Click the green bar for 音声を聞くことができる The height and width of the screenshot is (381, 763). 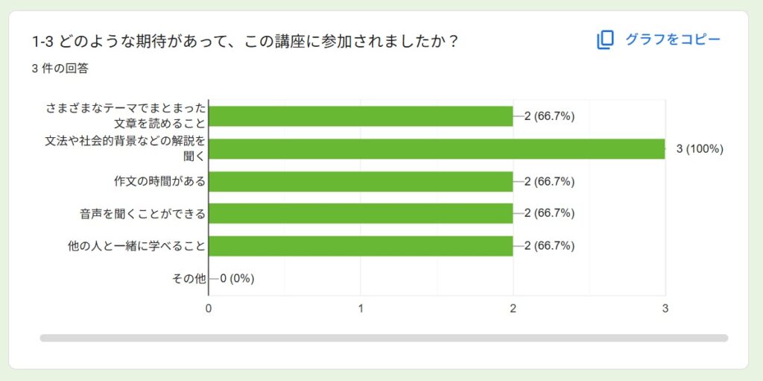pyautogui.click(x=361, y=213)
